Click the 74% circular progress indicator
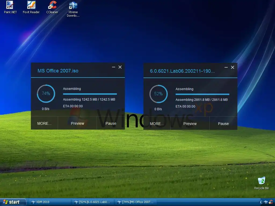275x206 pixels. coord(46,94)
